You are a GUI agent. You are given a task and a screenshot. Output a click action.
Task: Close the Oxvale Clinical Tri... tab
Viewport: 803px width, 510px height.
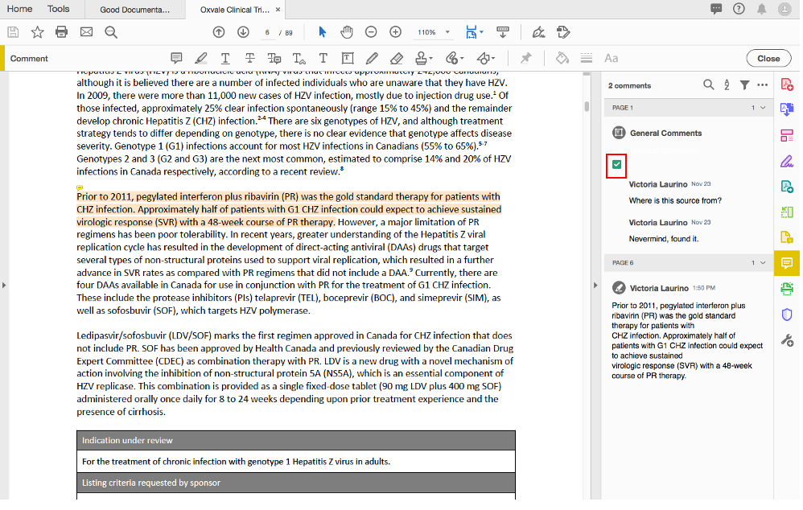[278, 10]
